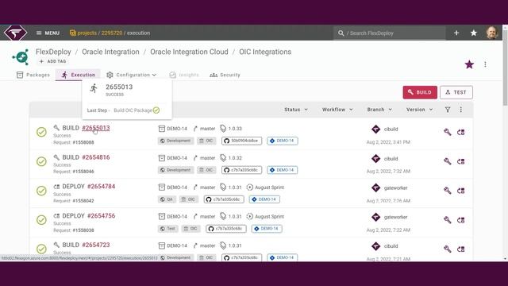
Task: Open execution #2655013 link
Action: pos(96,128)
